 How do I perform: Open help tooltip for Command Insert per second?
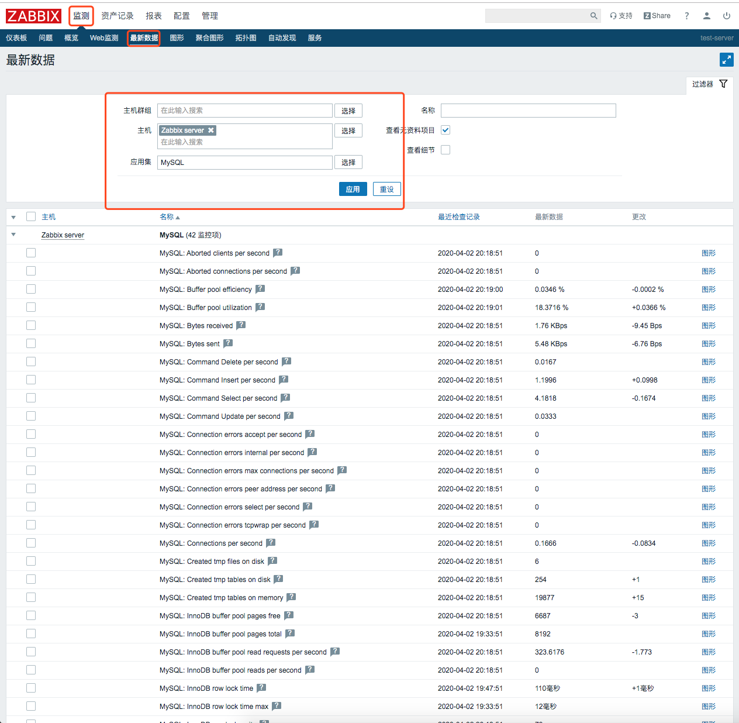pos(284,380)
